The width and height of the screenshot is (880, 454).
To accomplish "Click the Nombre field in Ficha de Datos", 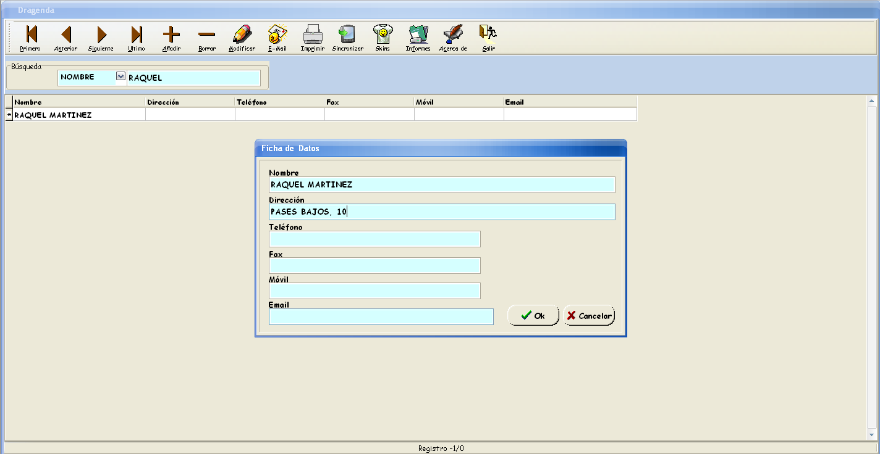I will (442, 184).
